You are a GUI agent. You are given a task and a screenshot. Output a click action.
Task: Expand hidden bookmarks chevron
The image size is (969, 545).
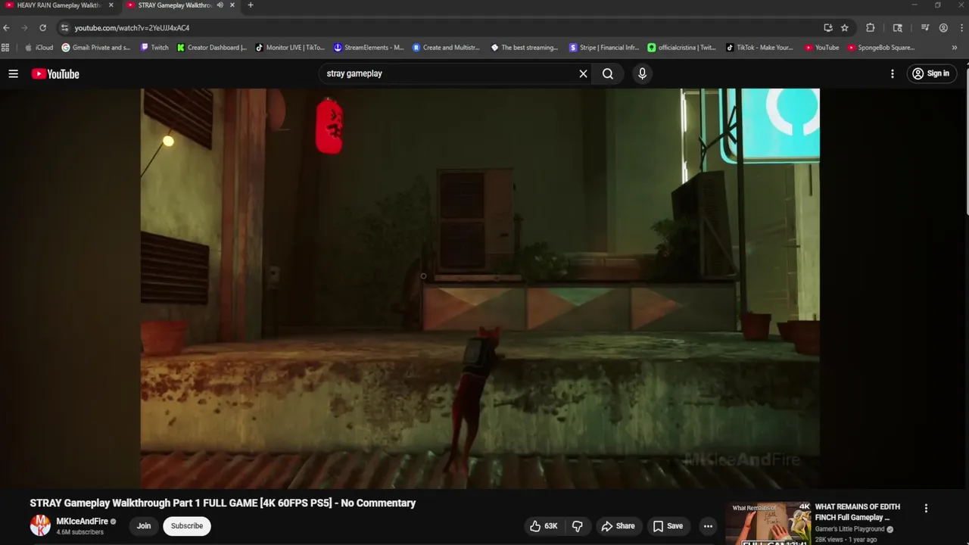coord(955,48)
